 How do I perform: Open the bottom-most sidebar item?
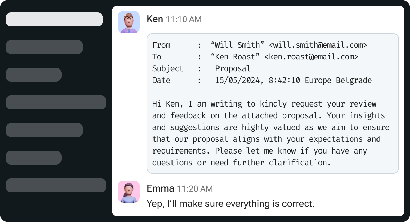56,185
